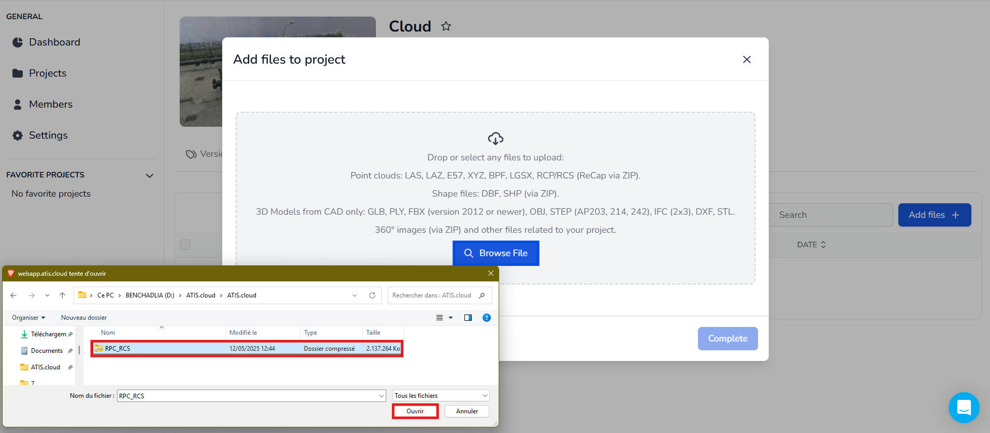Navigate back in file dialog
Screen dimensions: 990x433
(13, 295)
